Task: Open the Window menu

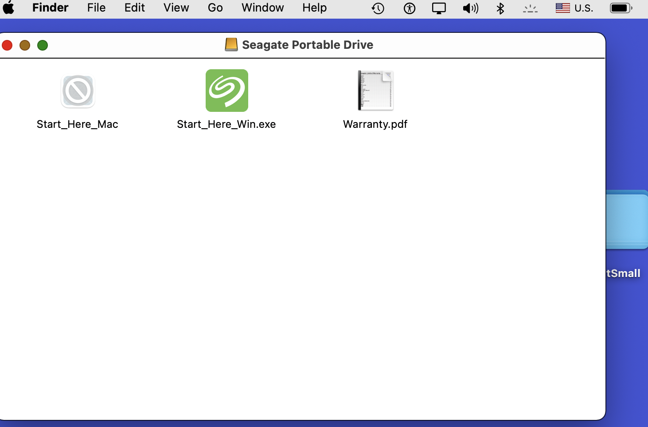Action: (263, 8)
